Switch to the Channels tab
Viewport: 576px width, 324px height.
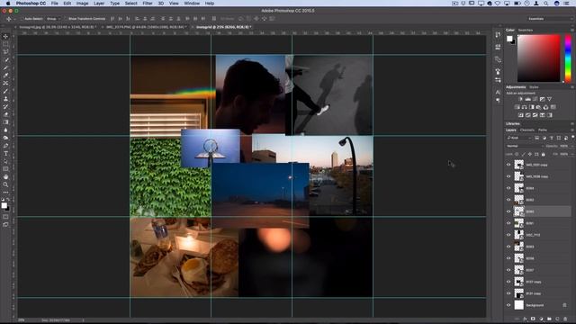pyautogui.click(x=526, y=130)
